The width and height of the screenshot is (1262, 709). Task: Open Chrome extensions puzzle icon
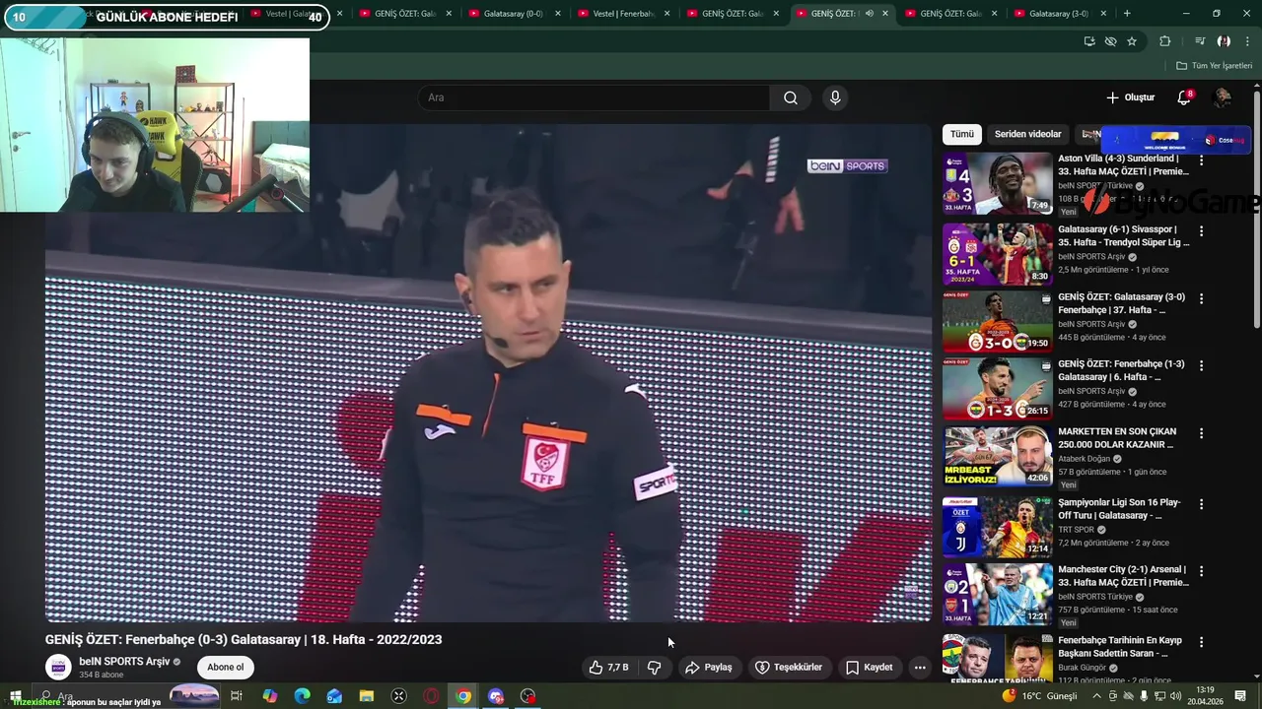tap(1165, 41)
